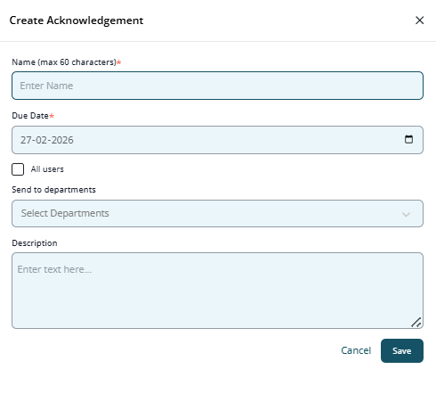
Task: Focus the Due Date field showing 27-02-2026
Action: 217,140
